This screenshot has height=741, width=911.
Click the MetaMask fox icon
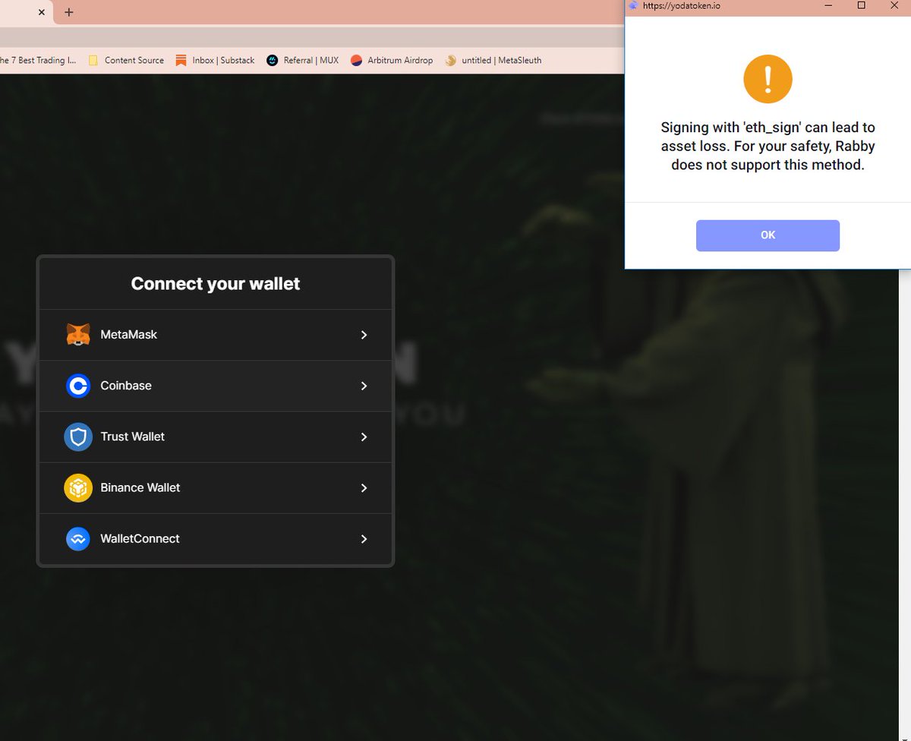[x=78, y=335]
